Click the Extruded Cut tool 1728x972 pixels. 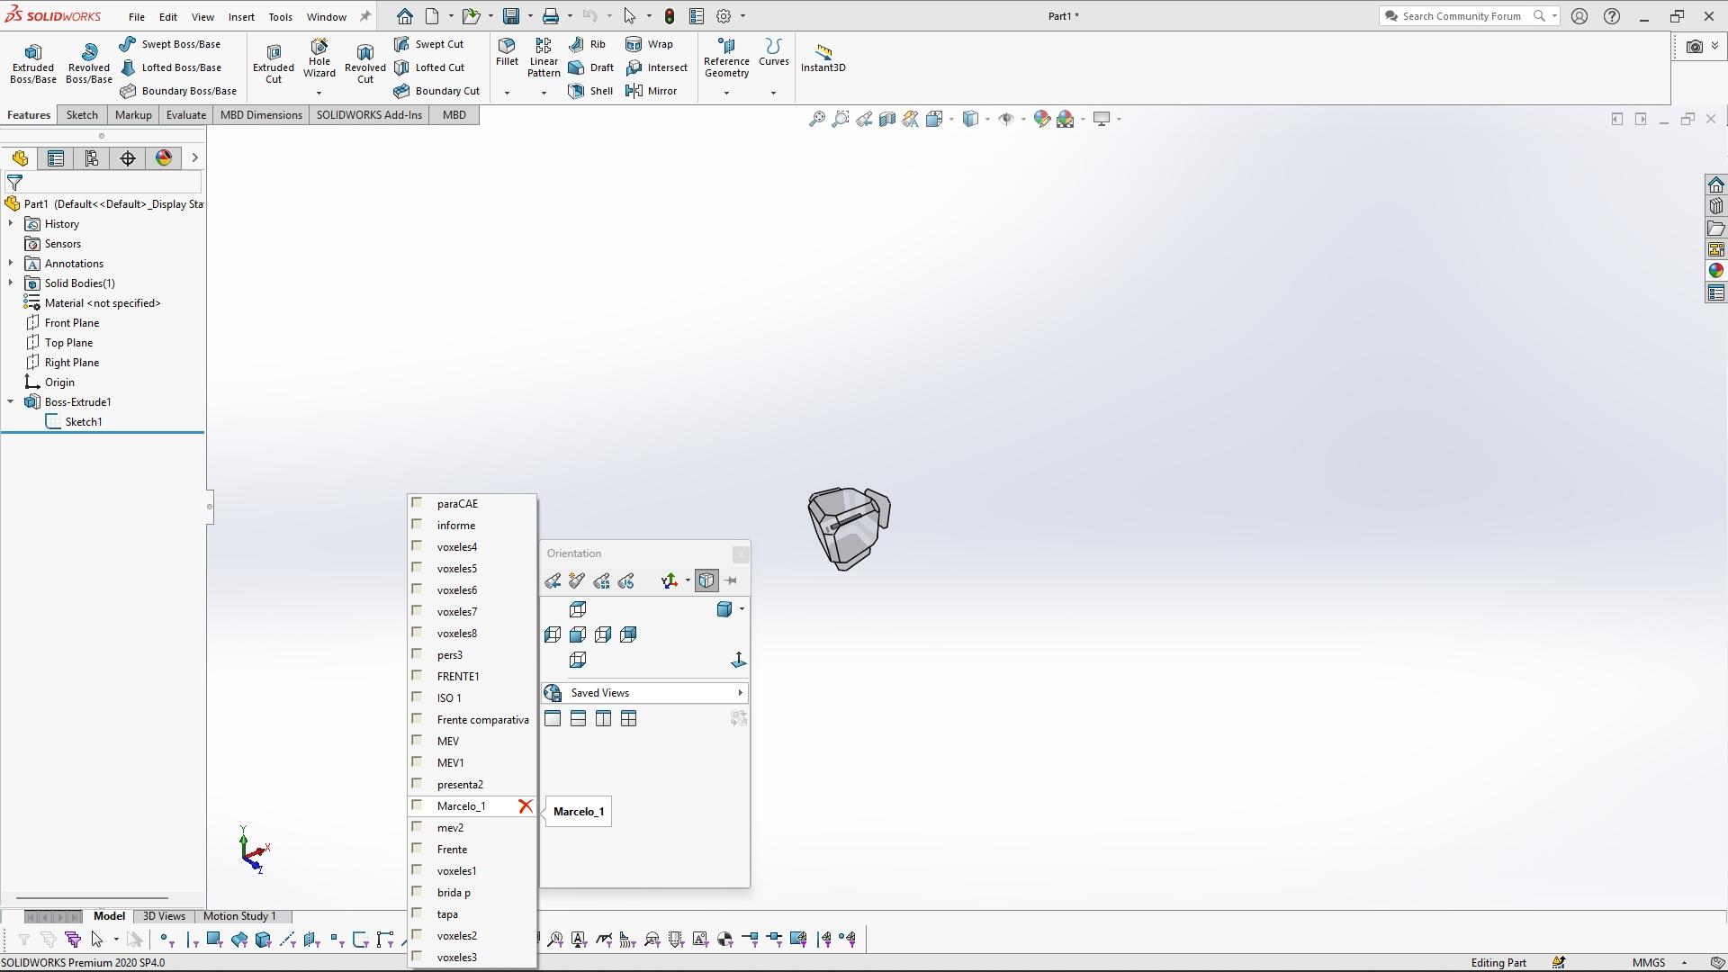tap(274, 63)
